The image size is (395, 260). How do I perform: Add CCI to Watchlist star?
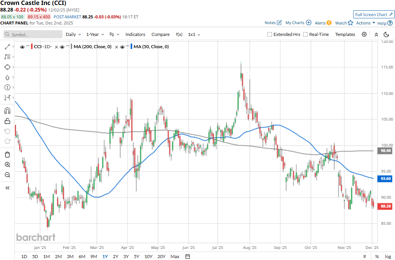(351, 23)
